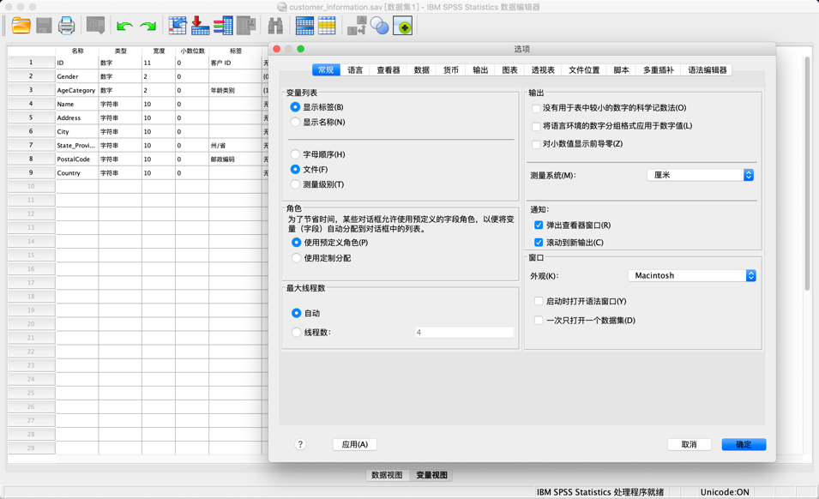Image resolution: width=819 pixels, height=499 pixels.
Task: Click the 应用(A) button
Action: coord(355,444)
